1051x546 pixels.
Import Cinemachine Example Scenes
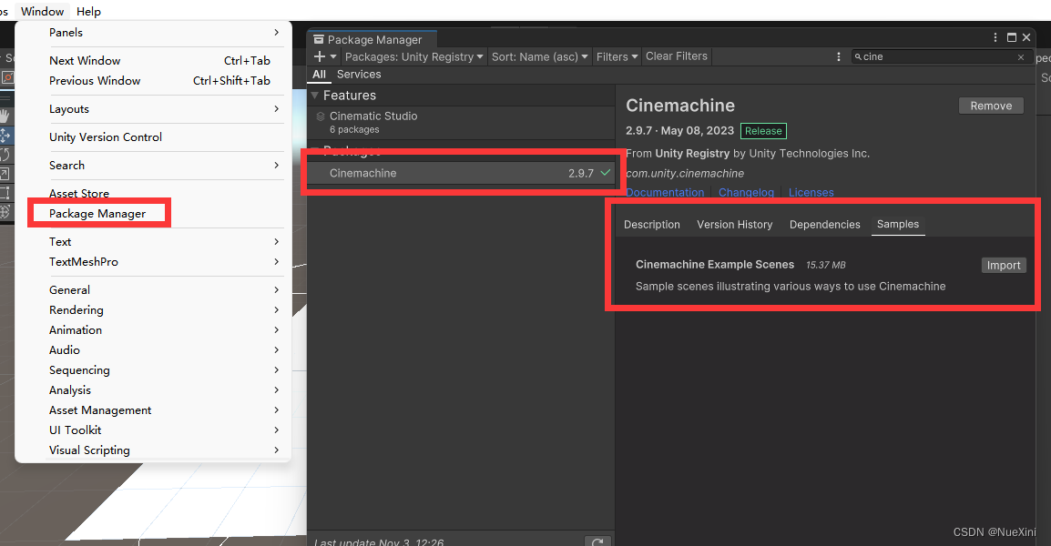coord(1004,266)
